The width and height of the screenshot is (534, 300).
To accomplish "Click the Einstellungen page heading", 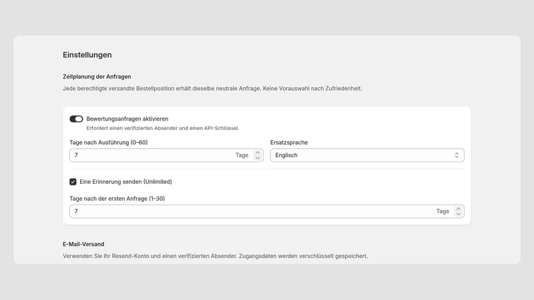I will coord(87,55).
